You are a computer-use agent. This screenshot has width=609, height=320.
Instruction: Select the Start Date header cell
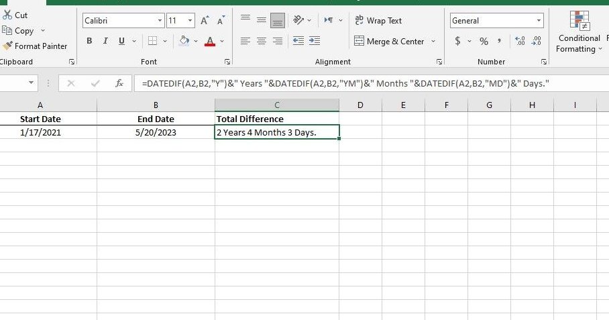tap(48, 119)
